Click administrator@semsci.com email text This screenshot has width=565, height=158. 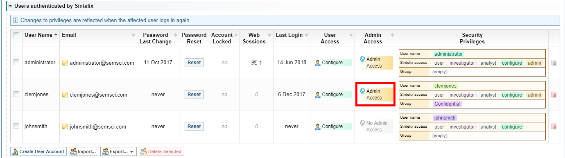pos(102,63)
